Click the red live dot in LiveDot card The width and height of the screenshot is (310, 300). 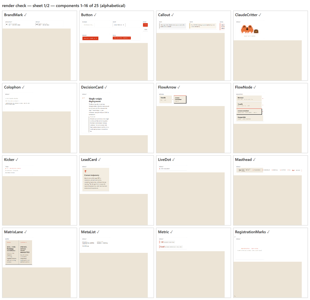(160, 169)
